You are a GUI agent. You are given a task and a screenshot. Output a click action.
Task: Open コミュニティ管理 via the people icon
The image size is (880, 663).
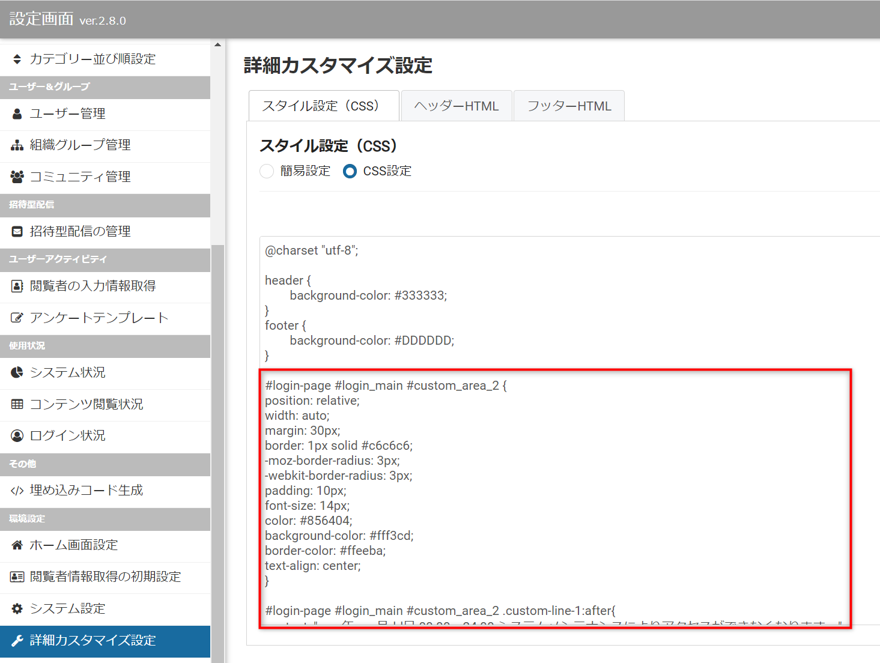tap(16, 176)
